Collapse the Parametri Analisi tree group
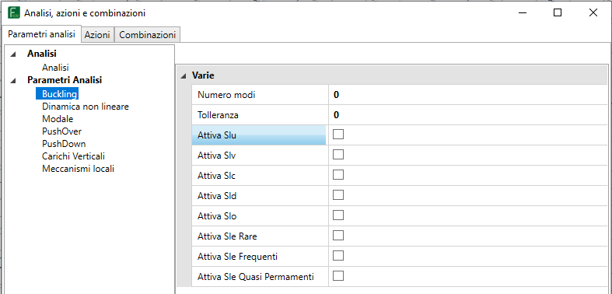 click(13, 80)
